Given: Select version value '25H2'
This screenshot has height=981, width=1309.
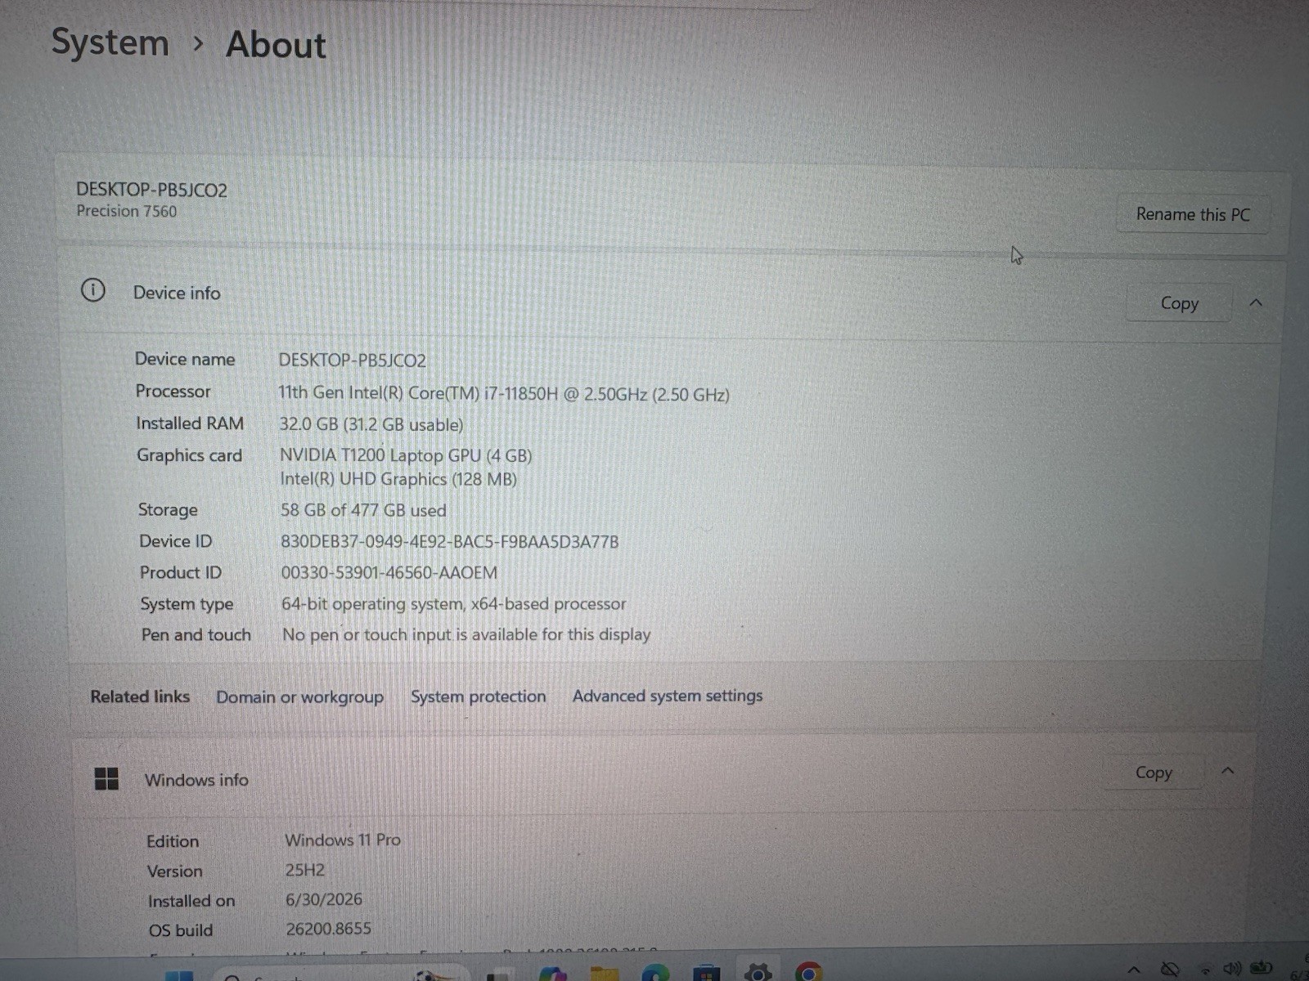Looking at the screenshot, I should (x=305, y=870).
